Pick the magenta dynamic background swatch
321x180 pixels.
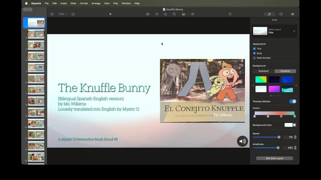(x=274, y=89)
